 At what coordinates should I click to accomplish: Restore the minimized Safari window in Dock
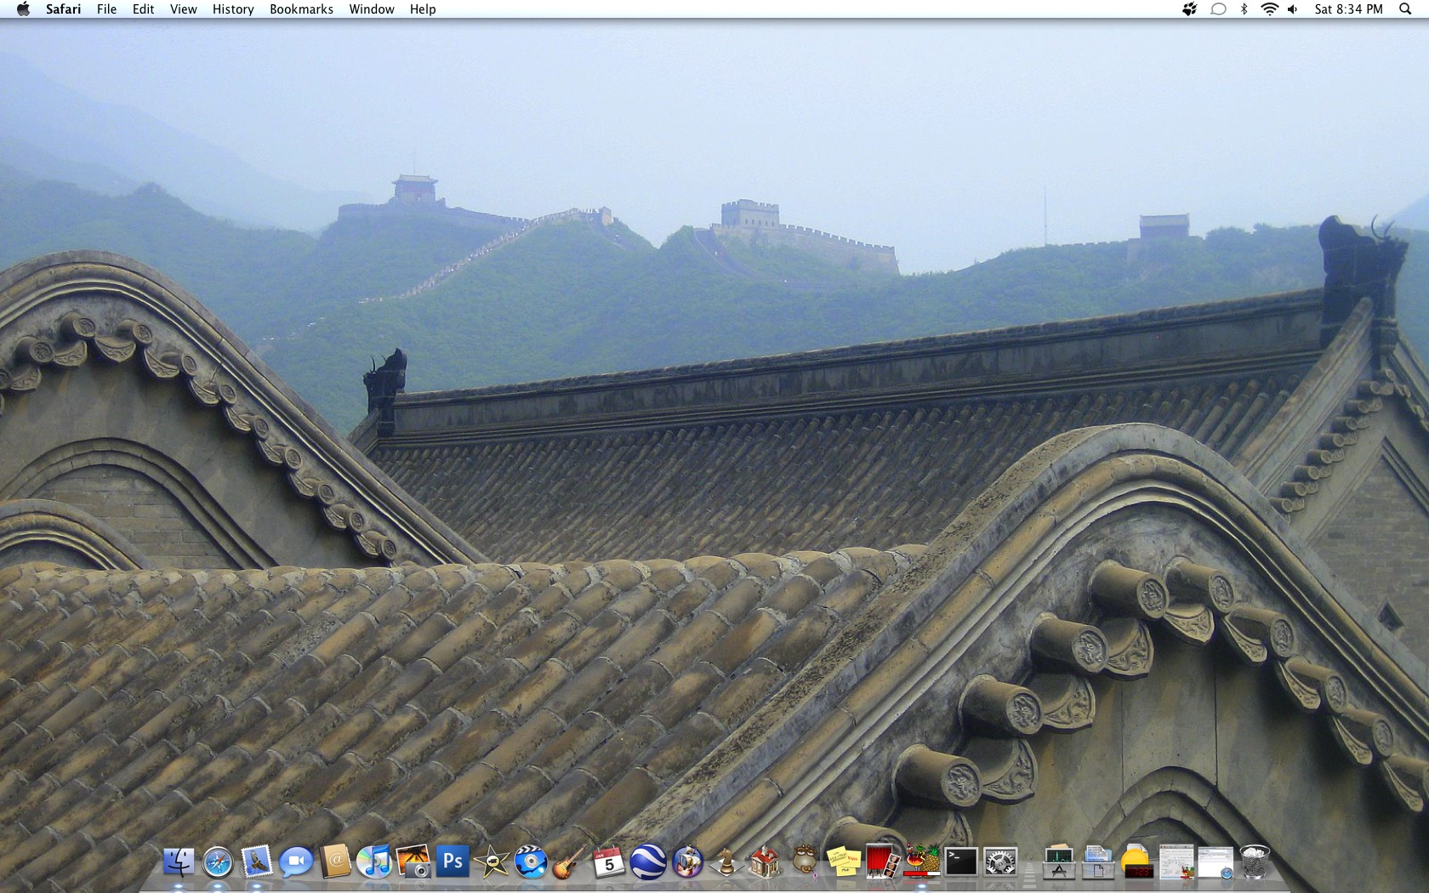1216,862
